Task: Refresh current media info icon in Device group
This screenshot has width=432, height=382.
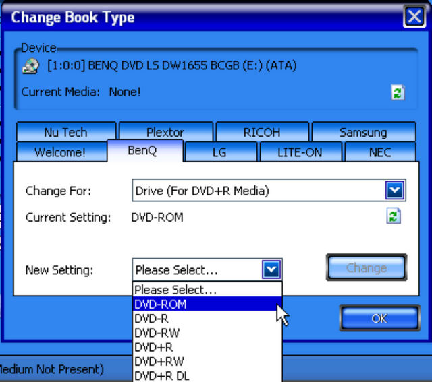Action: click(x=398, y=92)
